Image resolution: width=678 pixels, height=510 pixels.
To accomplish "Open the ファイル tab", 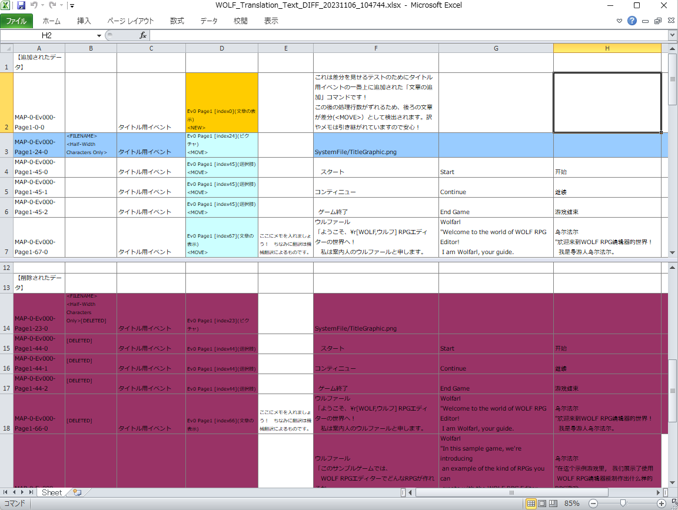I will [16, 21].
